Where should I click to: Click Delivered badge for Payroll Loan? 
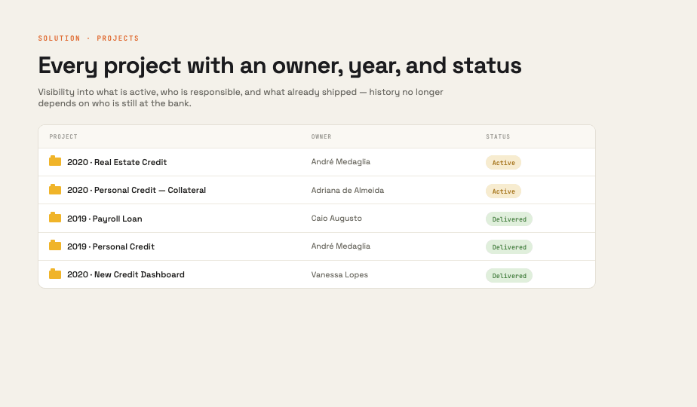click(x=509, y=219)
